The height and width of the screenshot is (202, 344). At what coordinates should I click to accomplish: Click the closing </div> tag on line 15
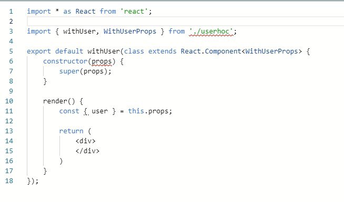point(87,151)
